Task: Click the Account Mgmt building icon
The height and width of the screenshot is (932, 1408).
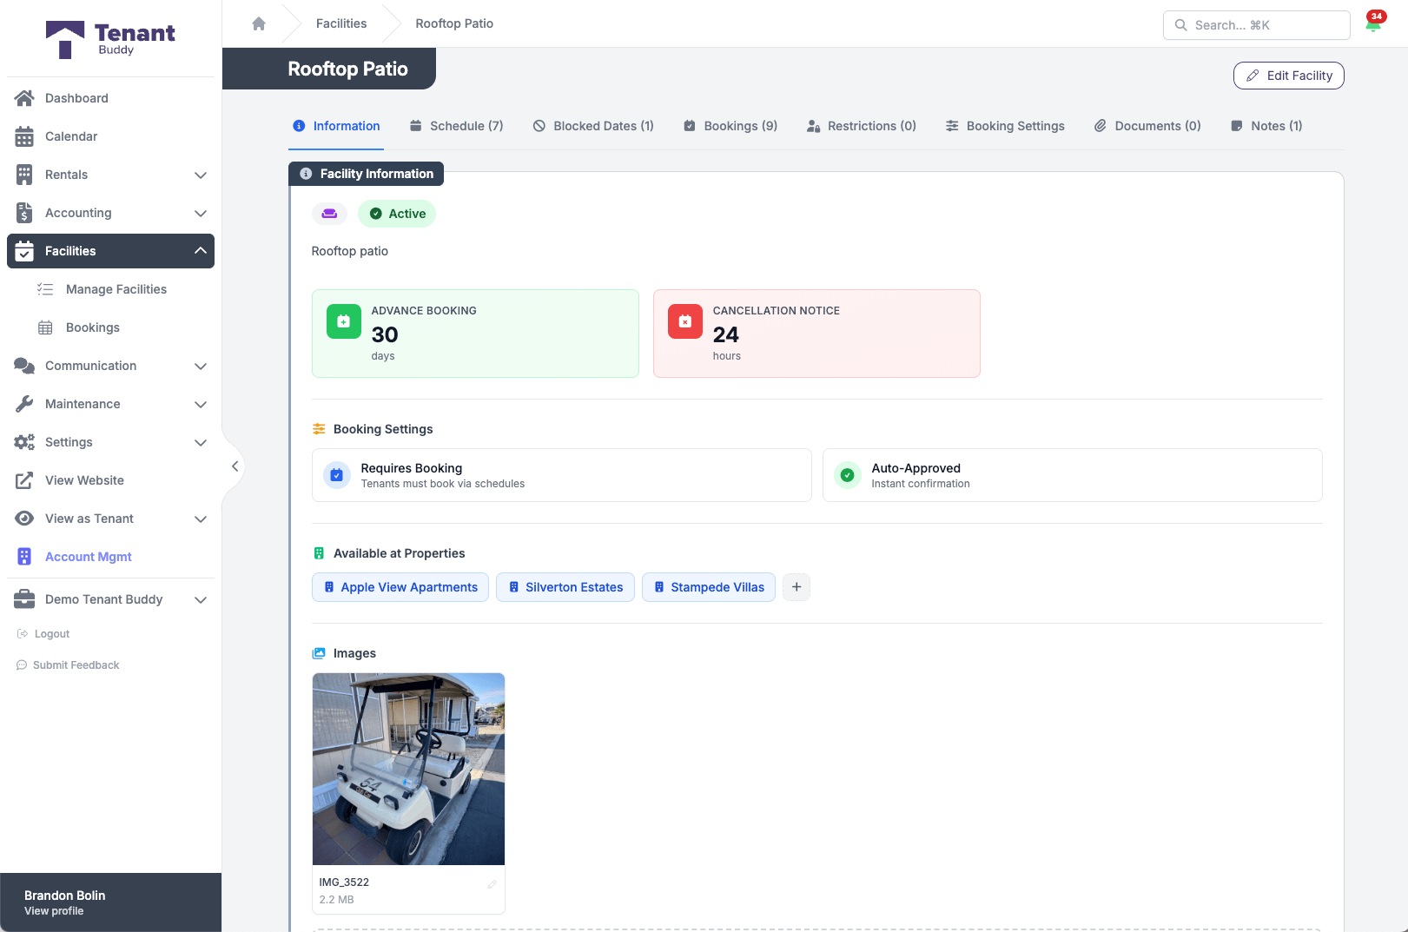Action: 24,557
